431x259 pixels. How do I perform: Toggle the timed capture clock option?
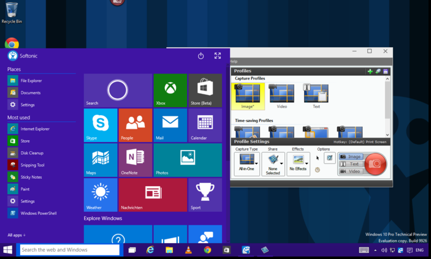pyautogui.click(x=317, y=170)
